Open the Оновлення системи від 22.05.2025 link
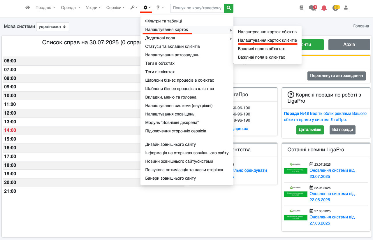 click(x=332, y=197)
